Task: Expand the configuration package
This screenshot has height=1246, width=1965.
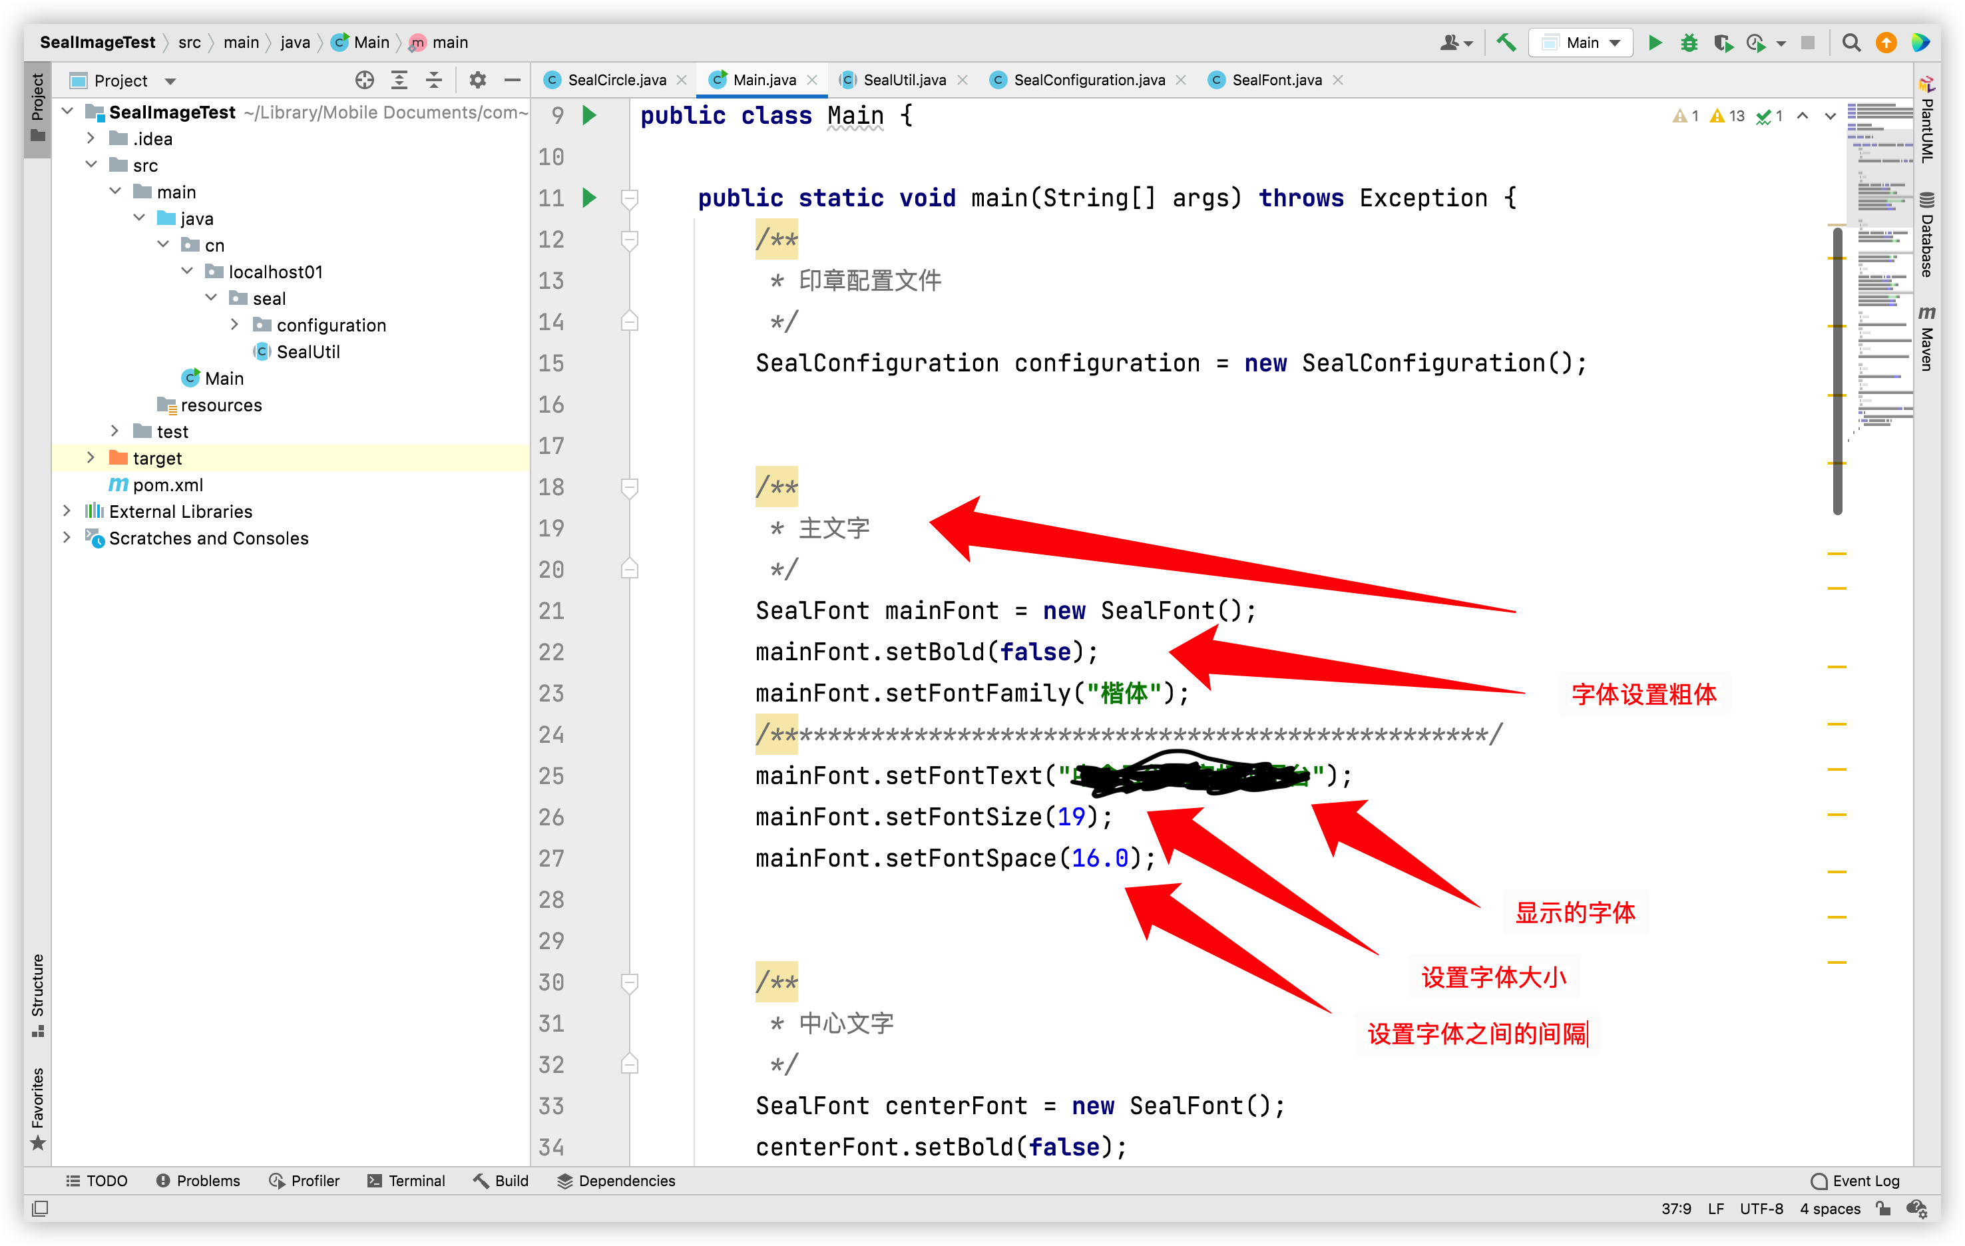Action: (x=234, y=324)
